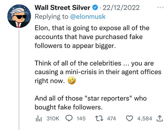
Task: Select the 145 replies count
Action: [x=81, y=119]
